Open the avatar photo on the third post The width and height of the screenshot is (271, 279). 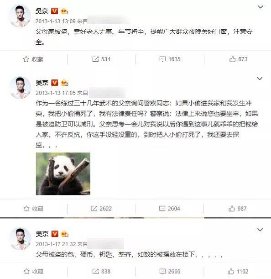20,239
